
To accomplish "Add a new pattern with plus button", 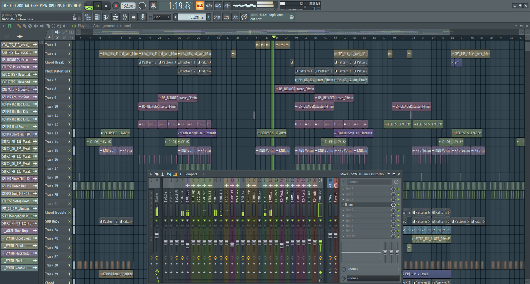I will (209, 17).
